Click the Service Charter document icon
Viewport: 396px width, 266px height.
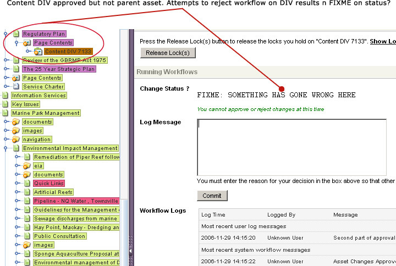point(16,87)
